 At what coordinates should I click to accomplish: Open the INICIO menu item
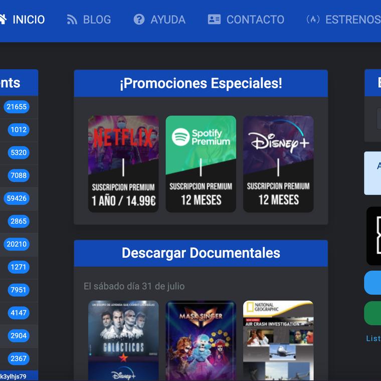[x=29, y=20]
